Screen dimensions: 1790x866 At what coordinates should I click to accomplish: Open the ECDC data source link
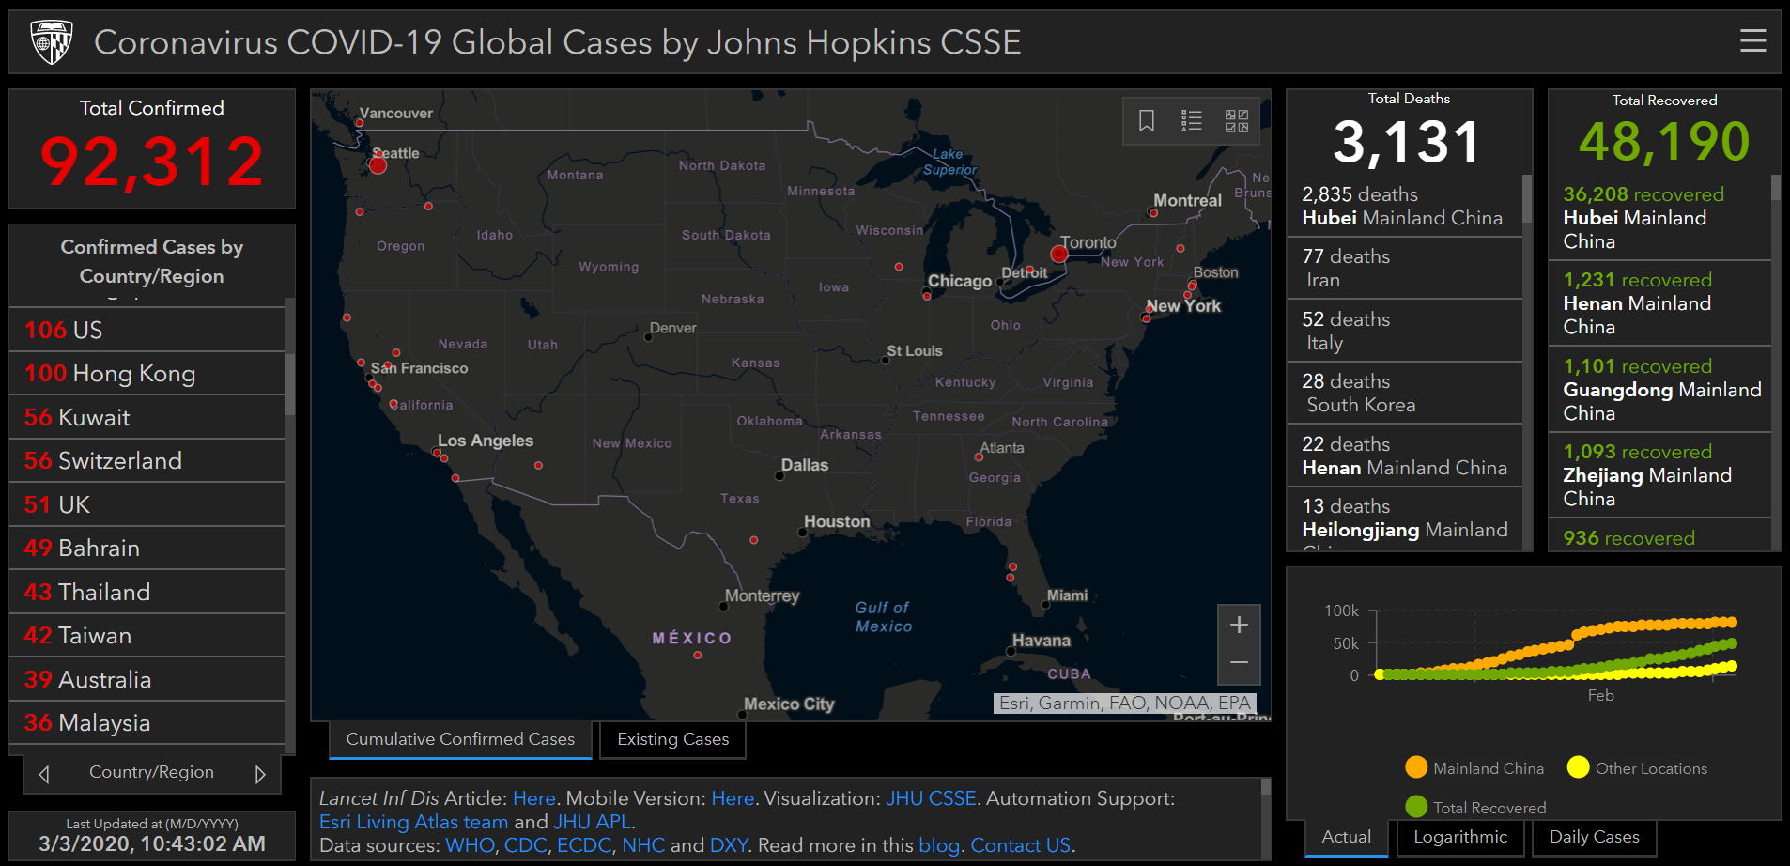(x=584, y=845)
